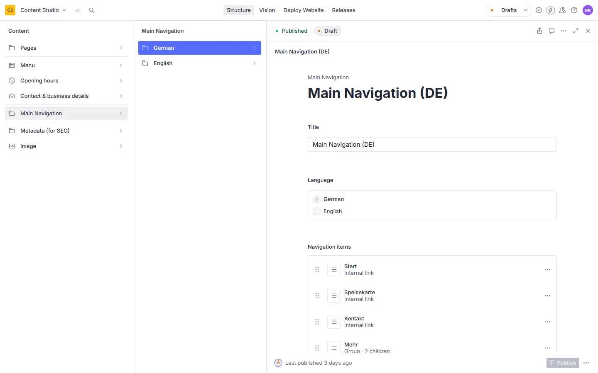Viewport: 598px width, 373px height.
Task: Open the English navigation folder
Action: point(200,63)
